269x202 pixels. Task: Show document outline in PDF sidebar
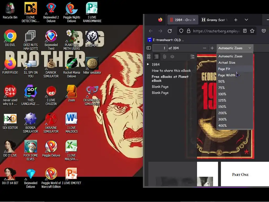[x=157, y=57]
